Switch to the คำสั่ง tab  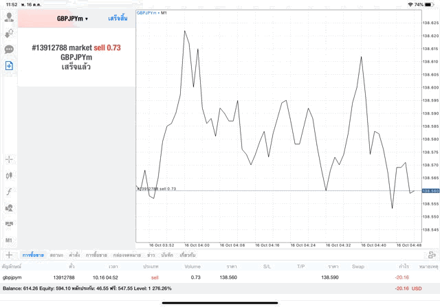[x=74, y=255]
